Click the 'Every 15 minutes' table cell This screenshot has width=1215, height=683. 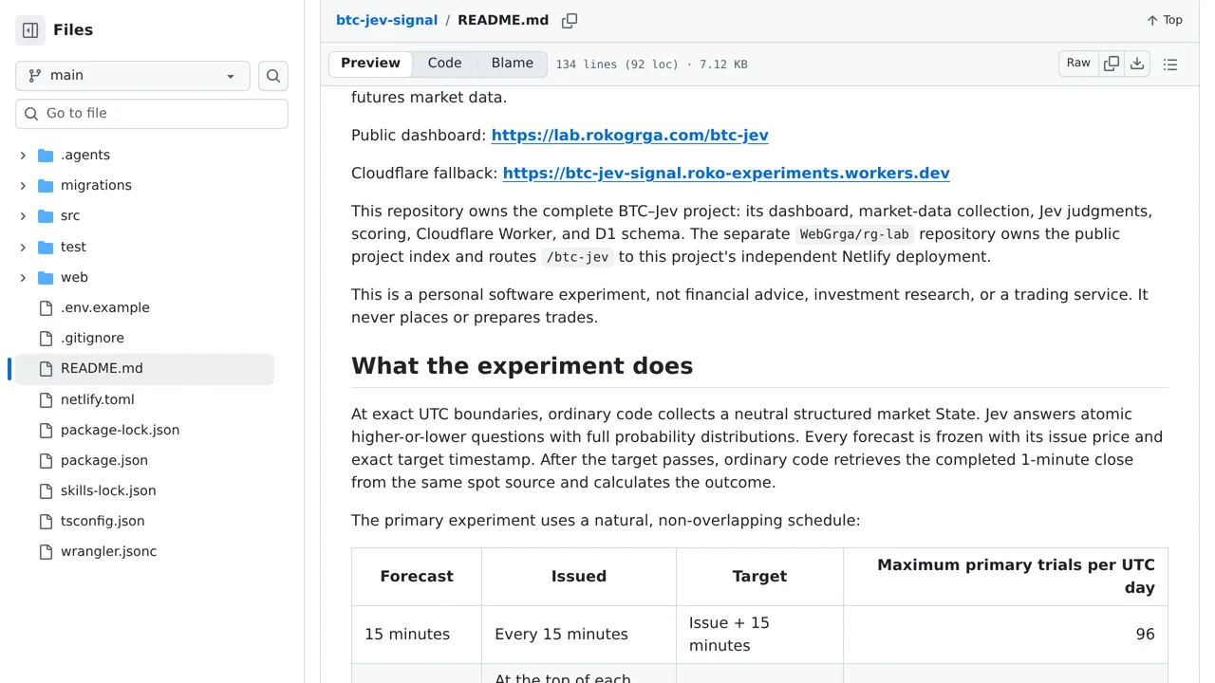[x=579, y=635]
